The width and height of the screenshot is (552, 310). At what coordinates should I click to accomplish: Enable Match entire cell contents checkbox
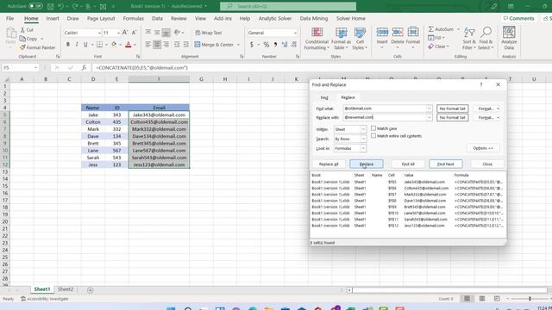(373, 136)
